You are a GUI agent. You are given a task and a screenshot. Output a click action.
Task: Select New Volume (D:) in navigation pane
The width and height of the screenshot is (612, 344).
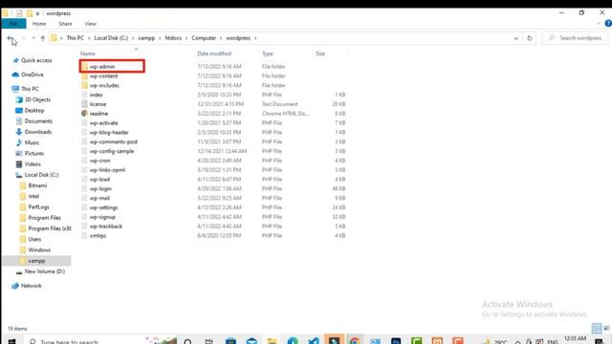coord(45,271)
